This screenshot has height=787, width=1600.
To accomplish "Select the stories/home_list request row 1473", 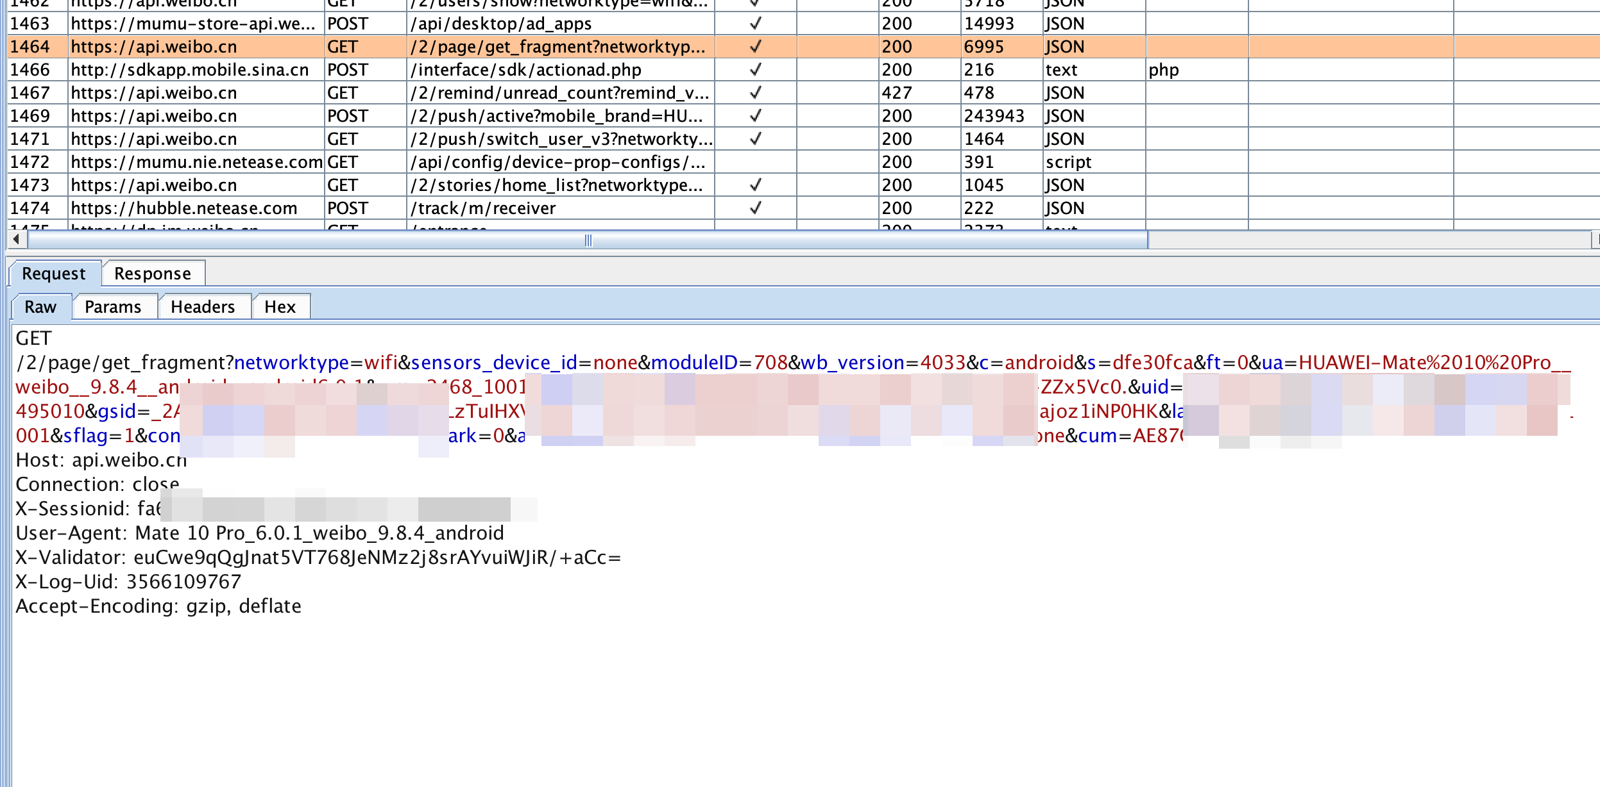I will click(x=803, y=185).
